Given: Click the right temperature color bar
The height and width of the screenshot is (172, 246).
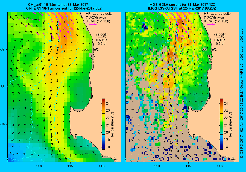Looking at the screenshot, I should coord(221,124).
